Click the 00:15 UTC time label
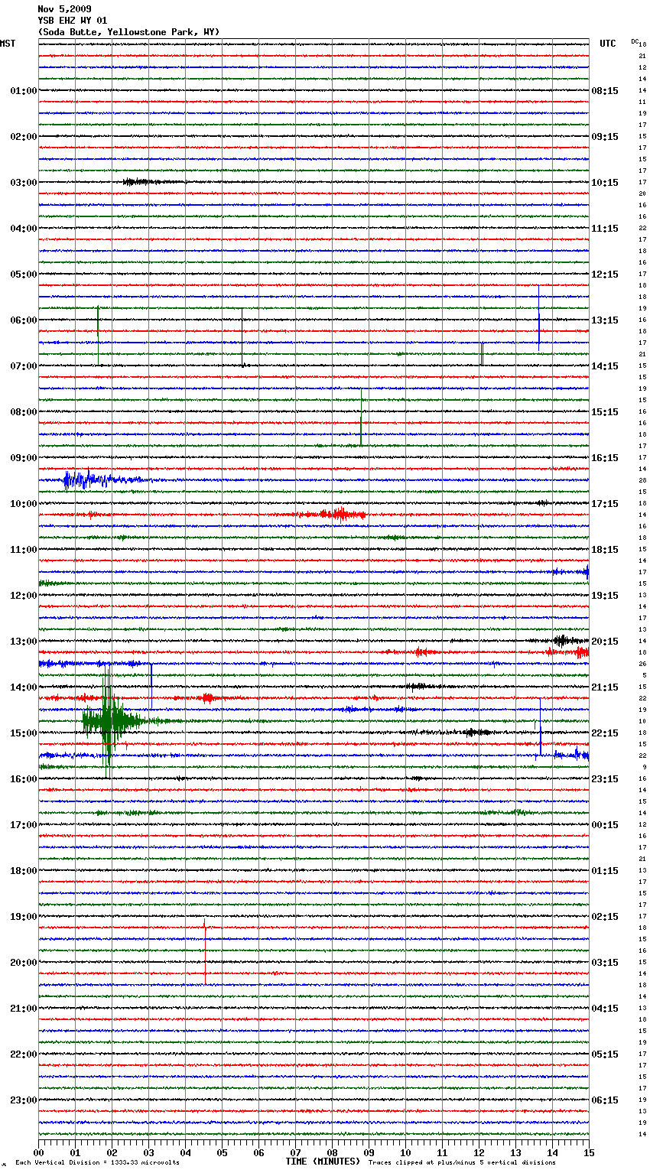Viewport: 650px width, 1173px height. pyautogui.click(x=605, y=825)
